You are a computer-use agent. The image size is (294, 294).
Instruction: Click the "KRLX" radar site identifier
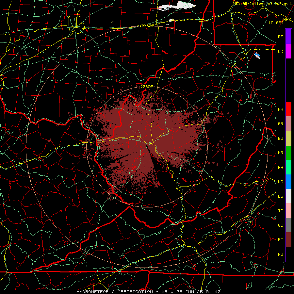(x=168, y=292)
